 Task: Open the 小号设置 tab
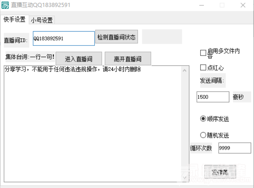(42, 20)
